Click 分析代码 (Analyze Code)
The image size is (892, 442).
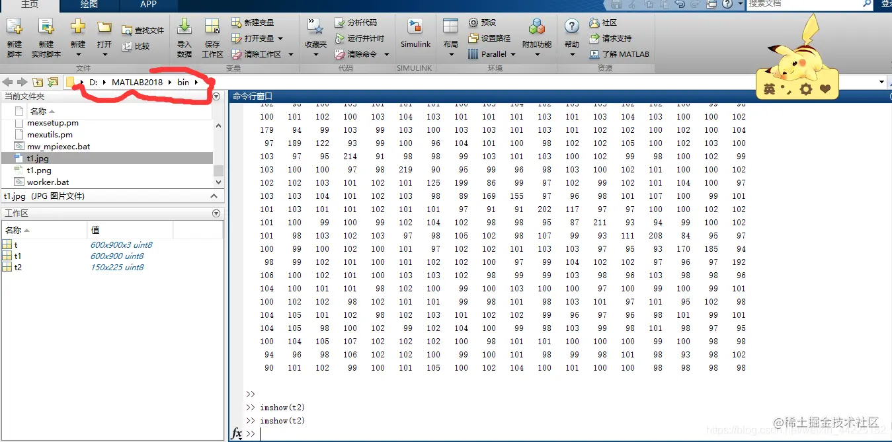356,22
